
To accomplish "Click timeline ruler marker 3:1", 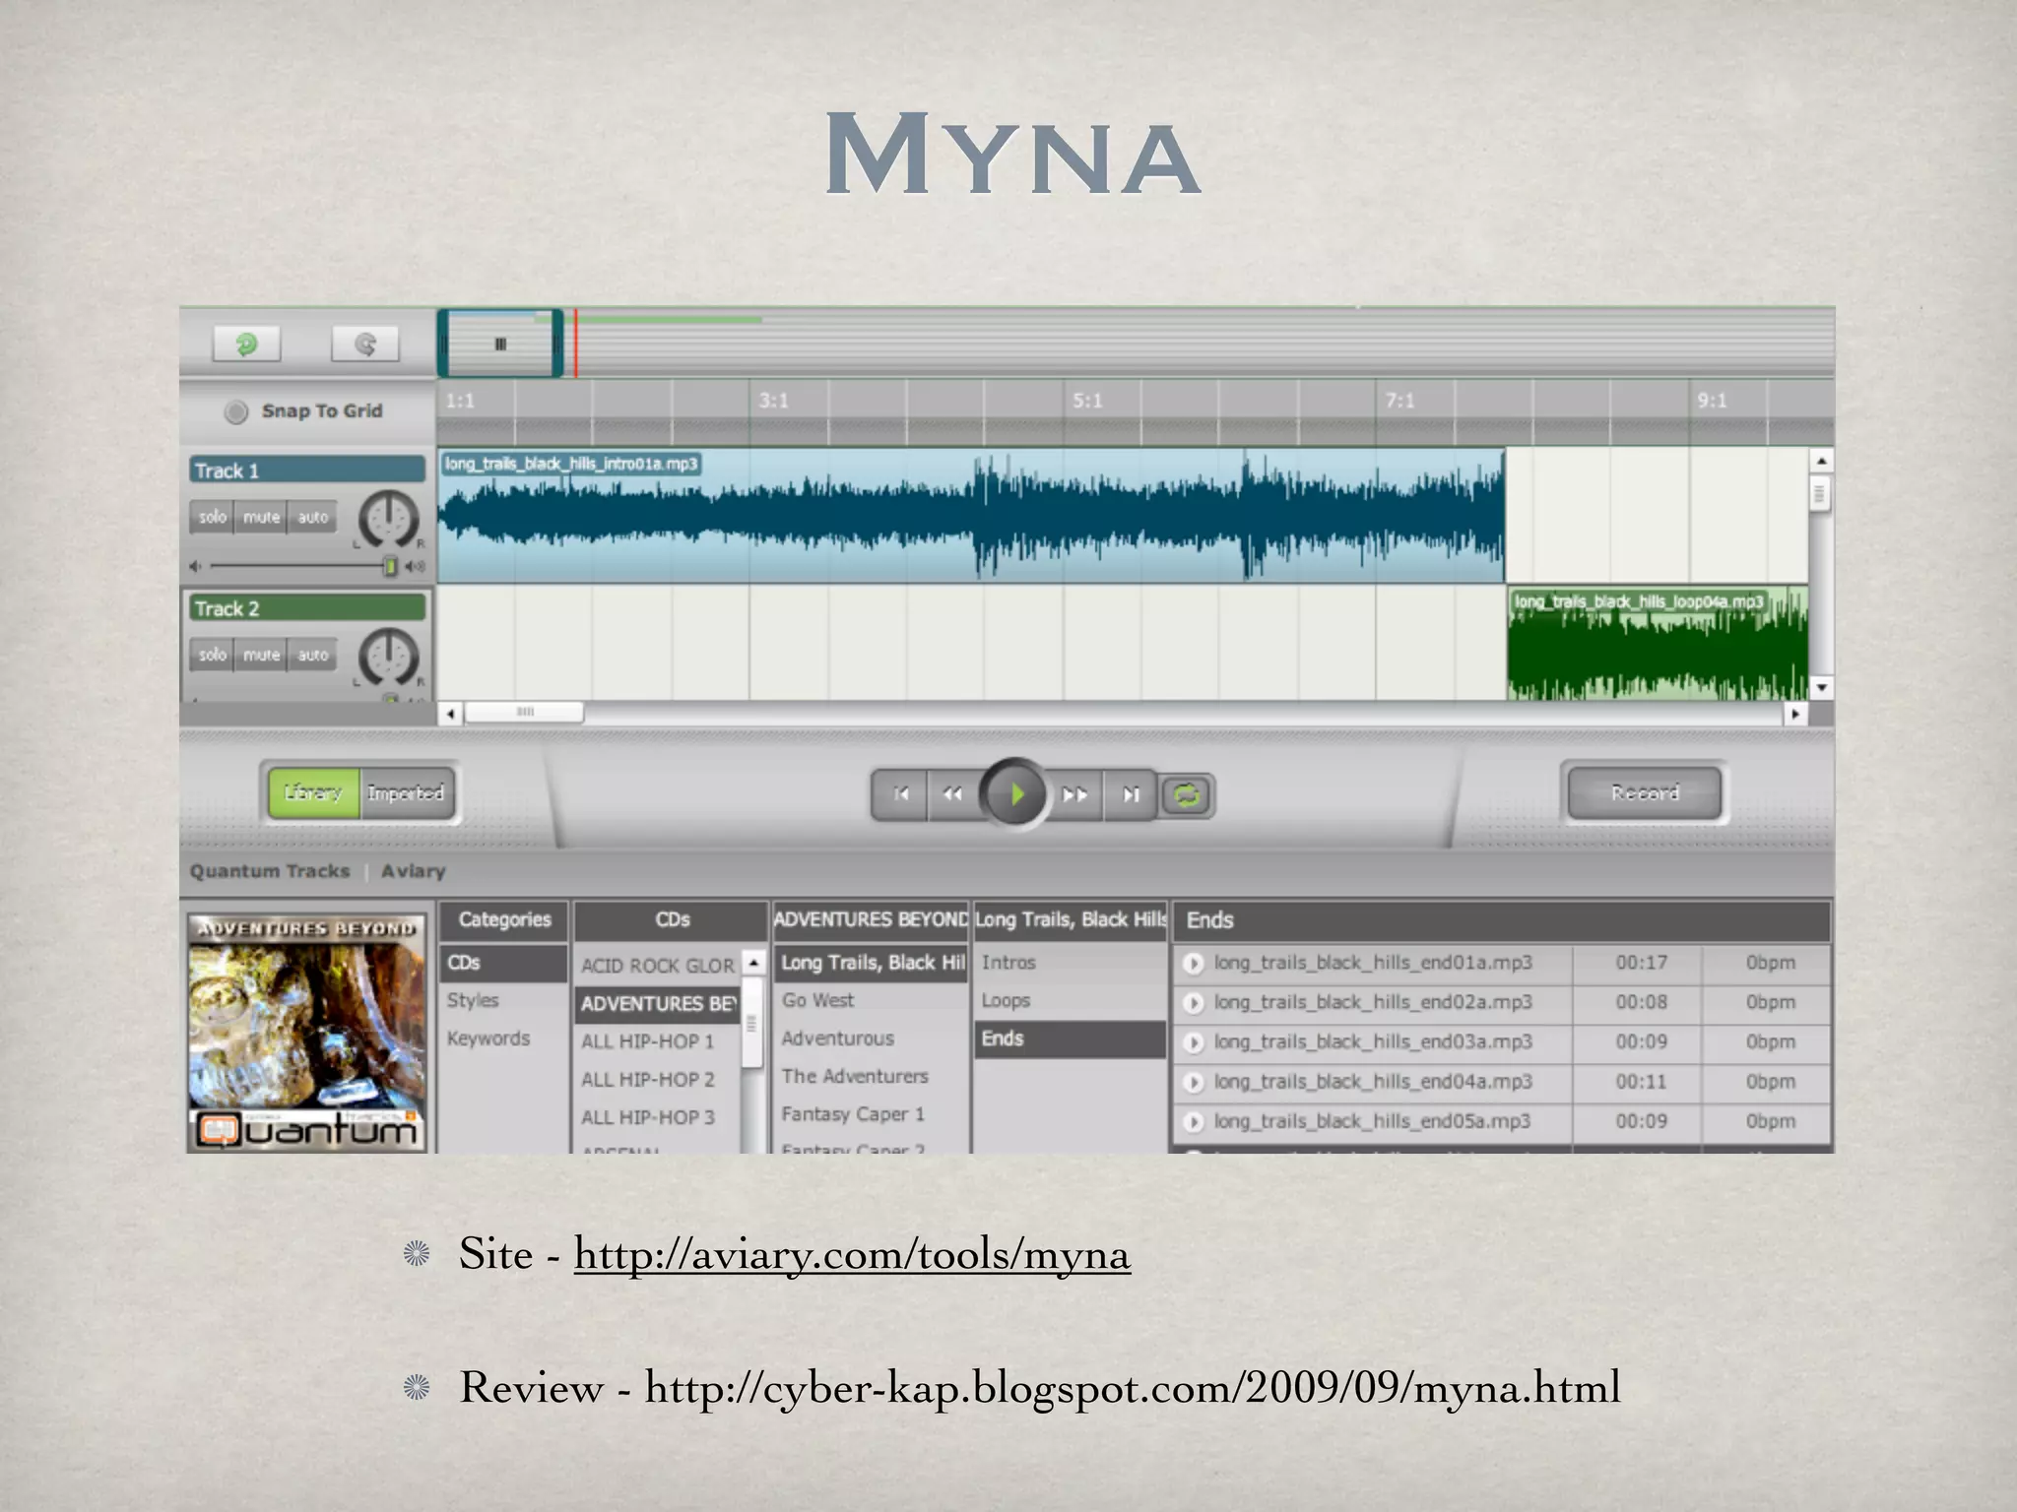I will [x=774, y=401].
